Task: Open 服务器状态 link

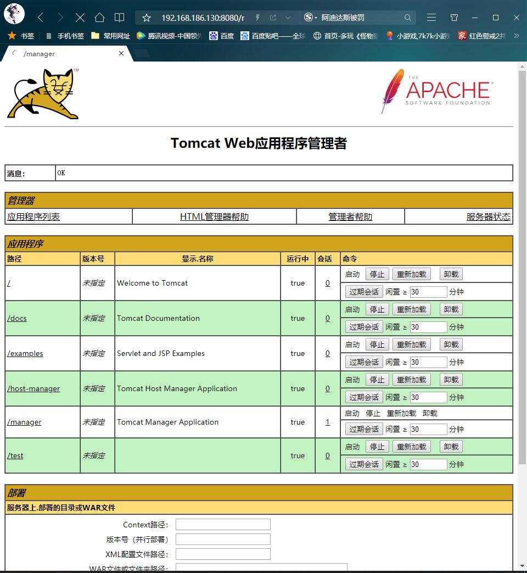Action: coord(488,216)
